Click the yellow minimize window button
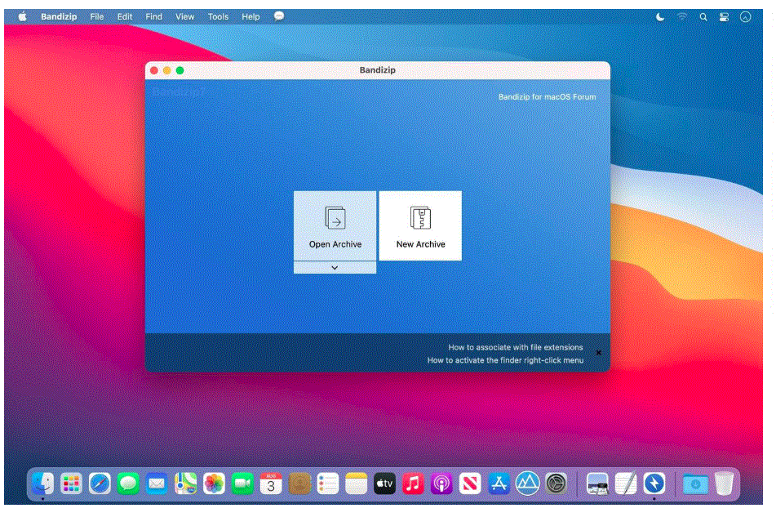This screenshot has height=517, width=776. click(x=166, y=70)
